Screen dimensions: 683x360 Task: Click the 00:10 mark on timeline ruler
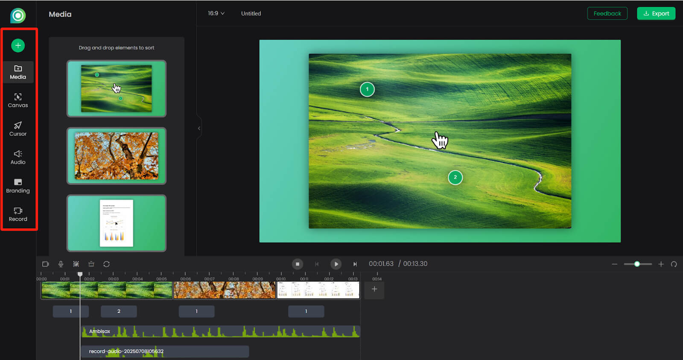tap(281, 278)
